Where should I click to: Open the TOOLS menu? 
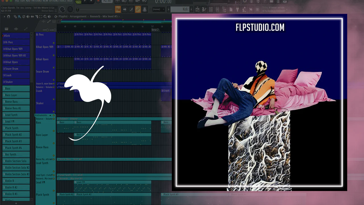(x=63, y=1)
